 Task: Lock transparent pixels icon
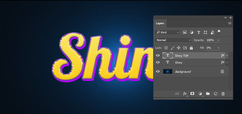coord(166,48)
